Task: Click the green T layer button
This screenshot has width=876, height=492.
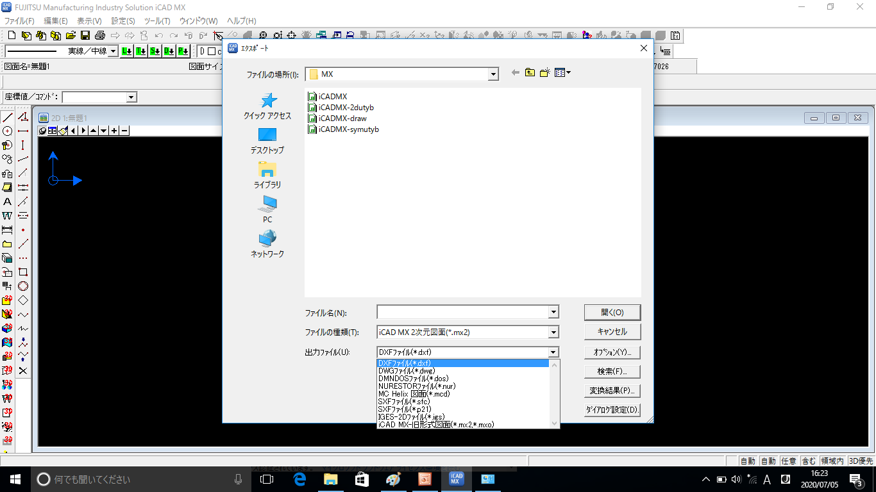Action: (140, 51)
